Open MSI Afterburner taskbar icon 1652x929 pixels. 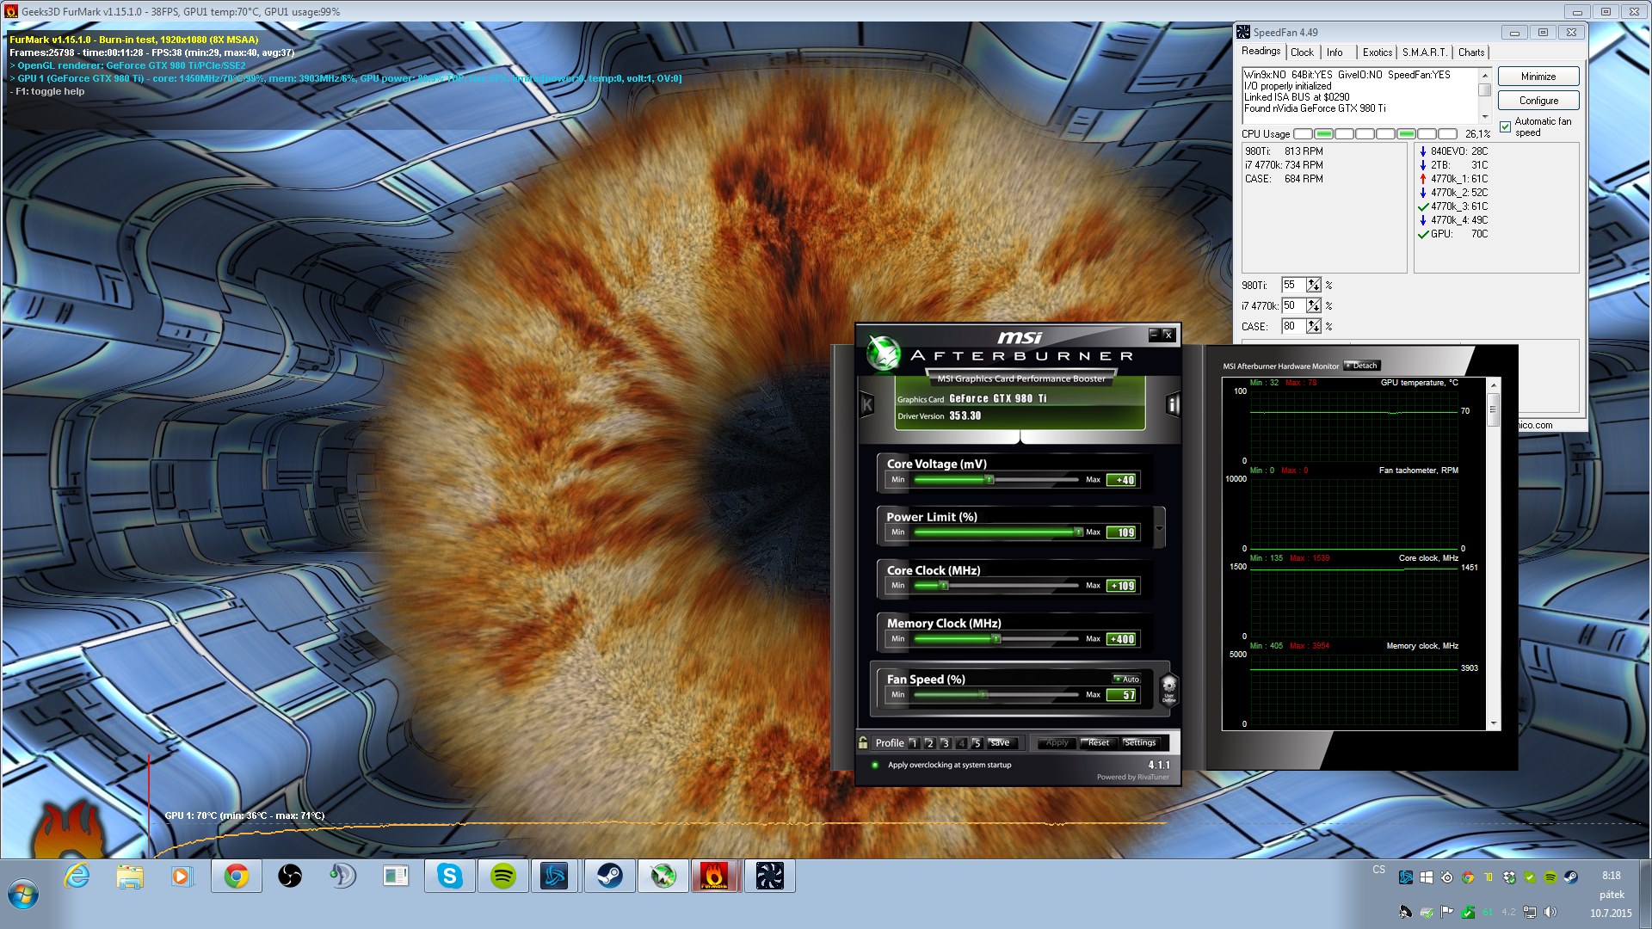[663, 877]
